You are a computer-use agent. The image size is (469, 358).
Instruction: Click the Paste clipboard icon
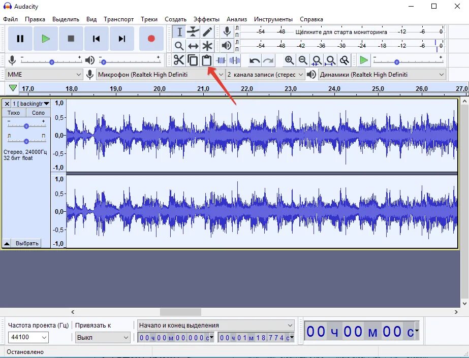[206, 60]
